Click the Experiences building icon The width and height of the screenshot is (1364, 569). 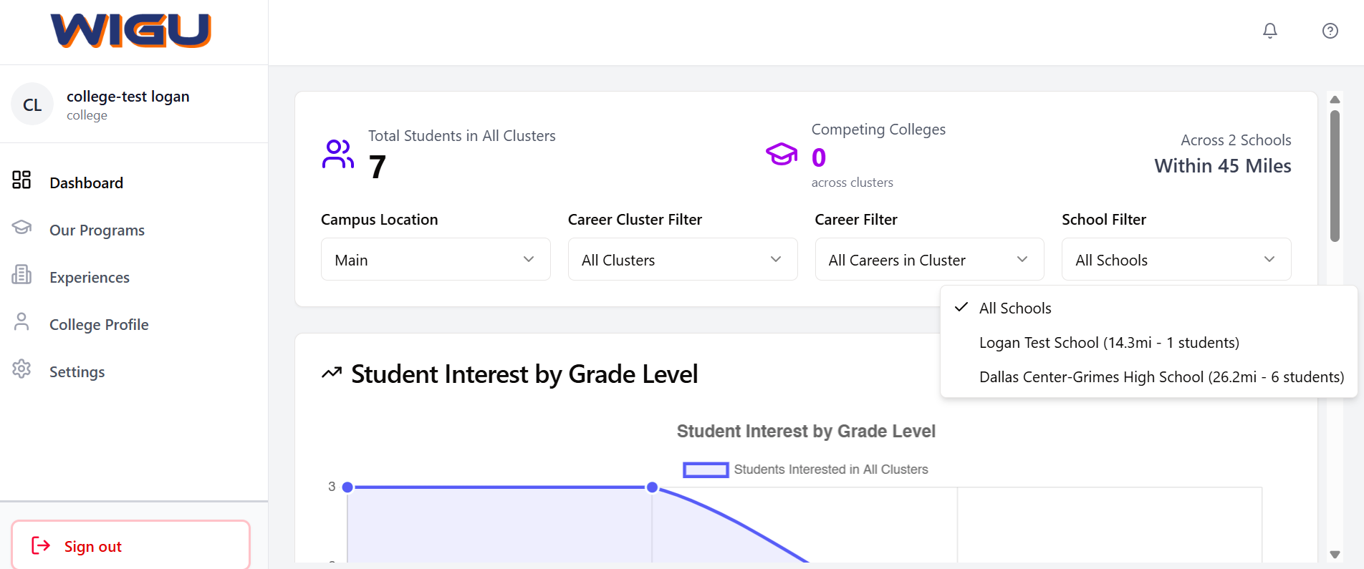click(21, 275)
